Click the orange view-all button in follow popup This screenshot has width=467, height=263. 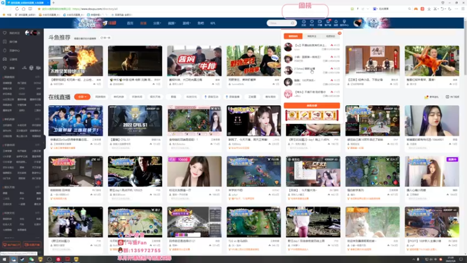312,106
